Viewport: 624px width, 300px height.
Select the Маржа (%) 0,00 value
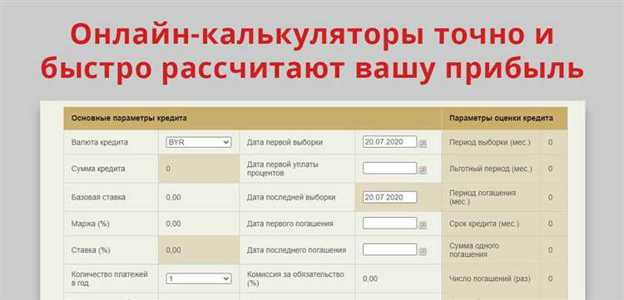click(174, 224)
